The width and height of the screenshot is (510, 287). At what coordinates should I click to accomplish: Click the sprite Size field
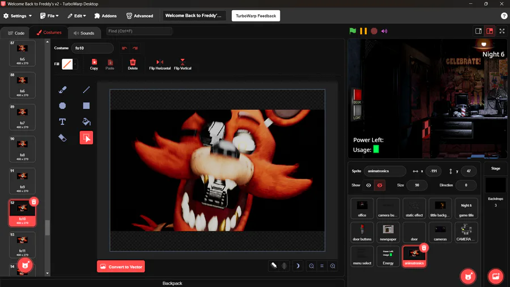click(417, 185)
